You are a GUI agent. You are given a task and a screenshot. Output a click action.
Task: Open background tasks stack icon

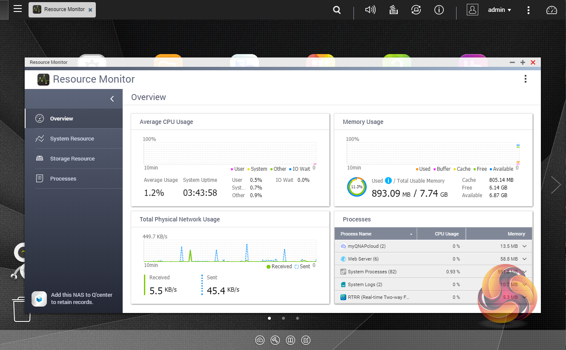394,10
